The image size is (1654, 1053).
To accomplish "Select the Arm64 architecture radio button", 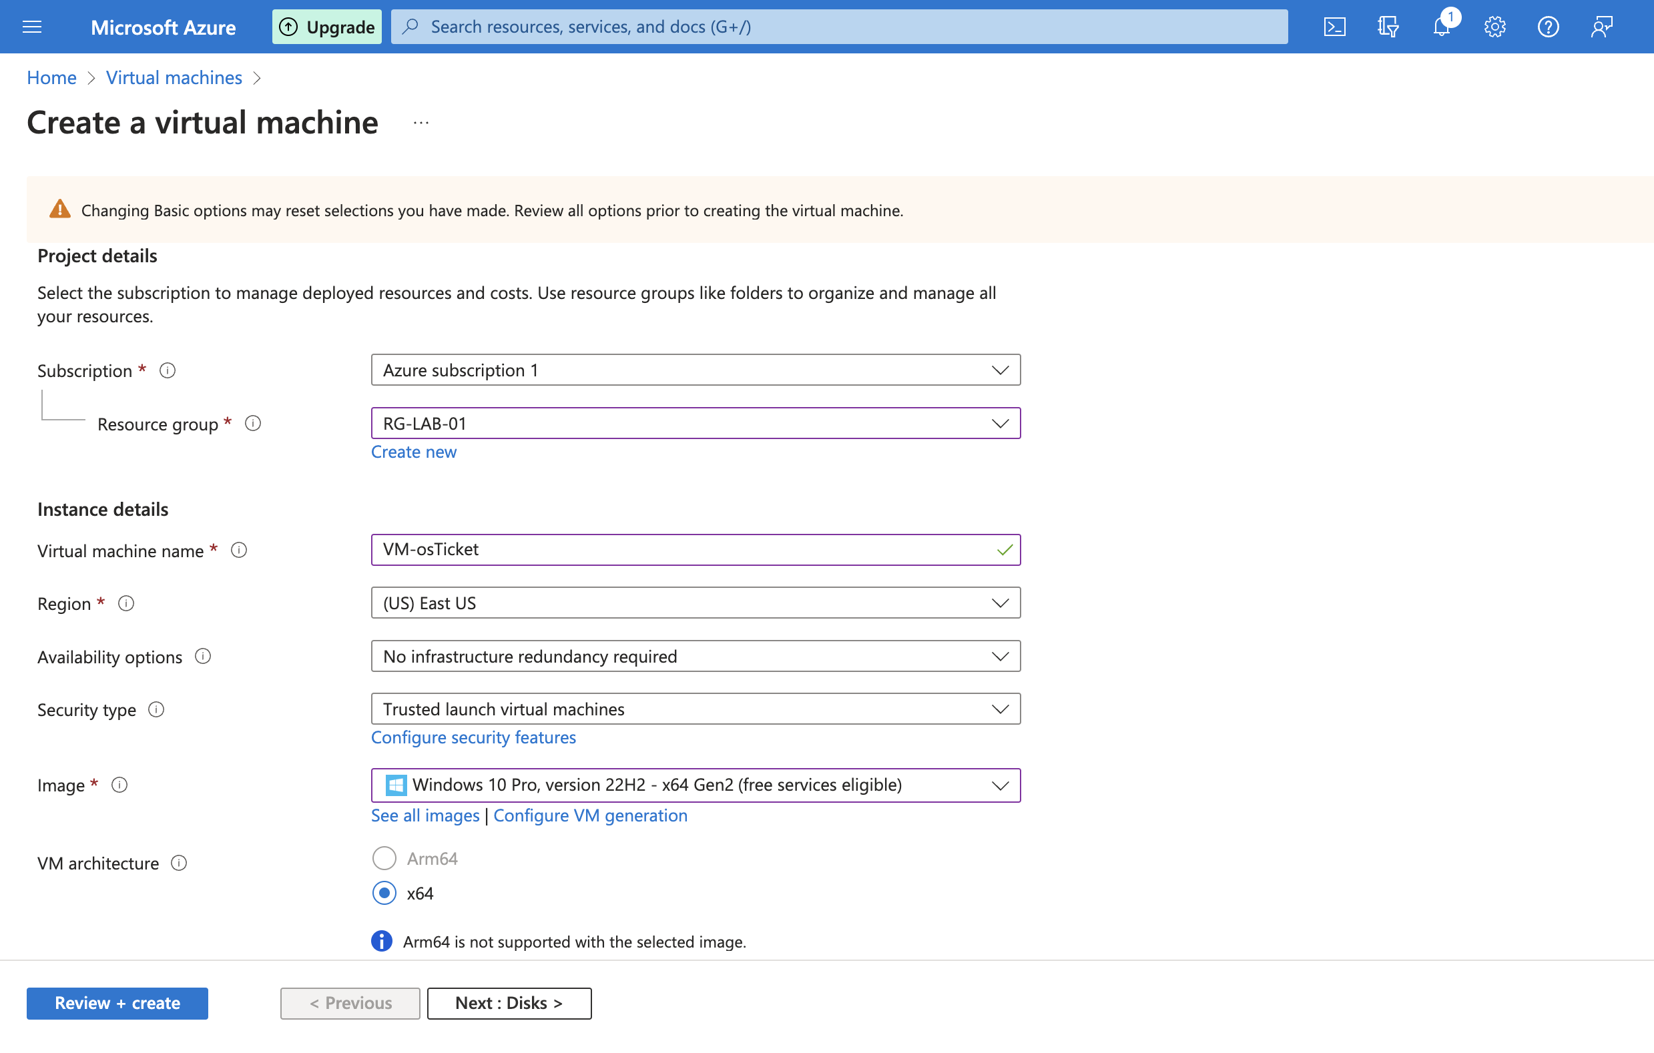I will click(x=384, y=858).
